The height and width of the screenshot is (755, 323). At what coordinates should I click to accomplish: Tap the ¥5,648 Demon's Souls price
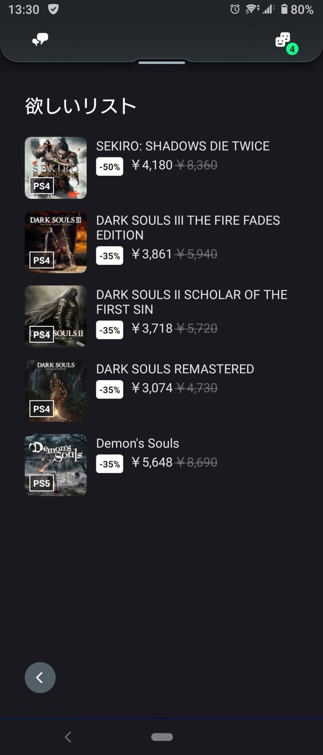coord(152,462)
